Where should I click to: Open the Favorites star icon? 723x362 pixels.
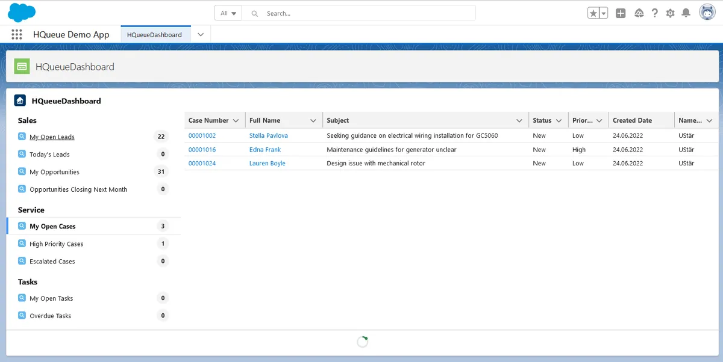pos(593,13)
